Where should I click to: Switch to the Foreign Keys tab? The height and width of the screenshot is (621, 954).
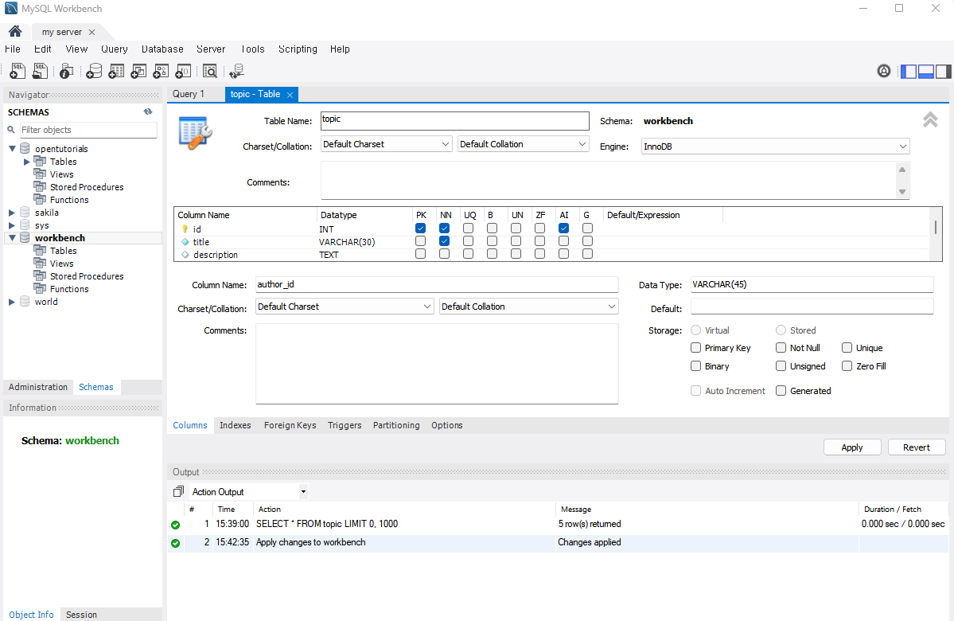[x=290, y=425]
